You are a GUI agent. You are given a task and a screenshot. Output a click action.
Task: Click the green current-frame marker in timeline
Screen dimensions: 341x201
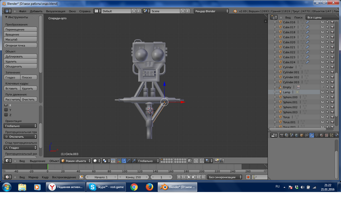tap(47, 167)
